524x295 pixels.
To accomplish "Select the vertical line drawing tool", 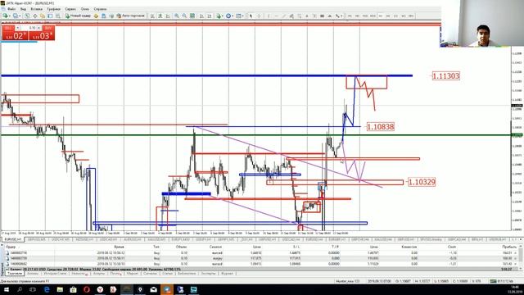I will click(x=269, y=16).
